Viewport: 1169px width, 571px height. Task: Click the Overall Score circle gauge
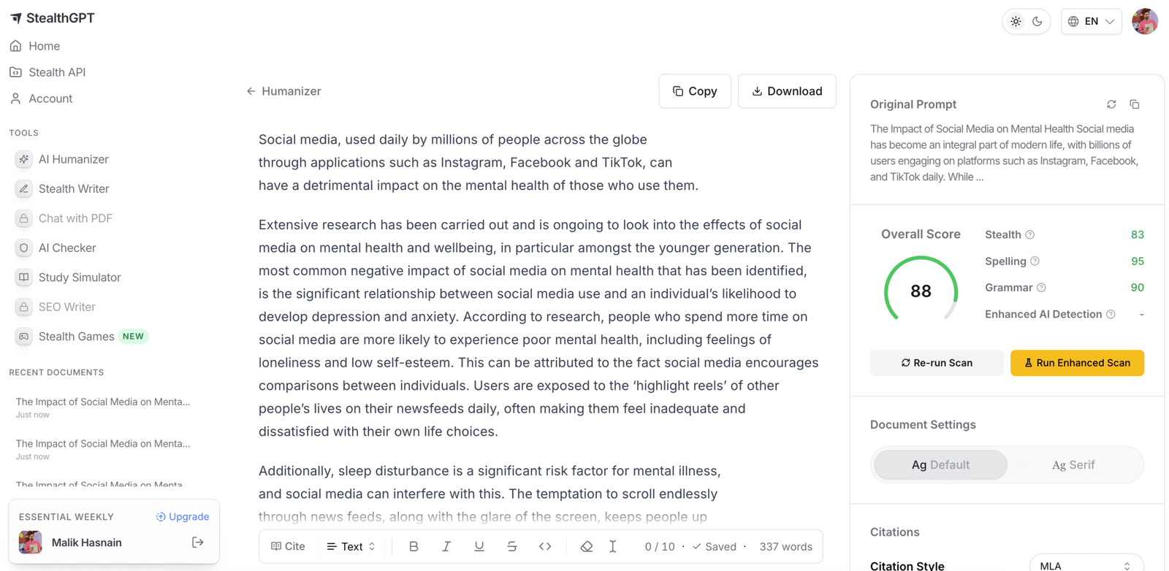point(921,290)
